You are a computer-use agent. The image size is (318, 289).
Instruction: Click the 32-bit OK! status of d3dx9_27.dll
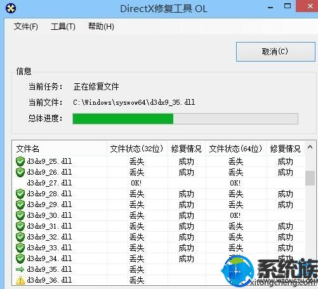(x=136, y=183)
